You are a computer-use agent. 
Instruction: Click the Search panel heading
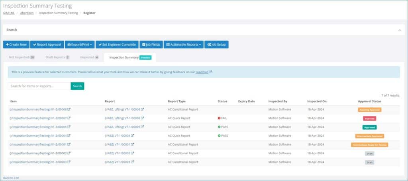pyautogui.click(x=12, y=29)
